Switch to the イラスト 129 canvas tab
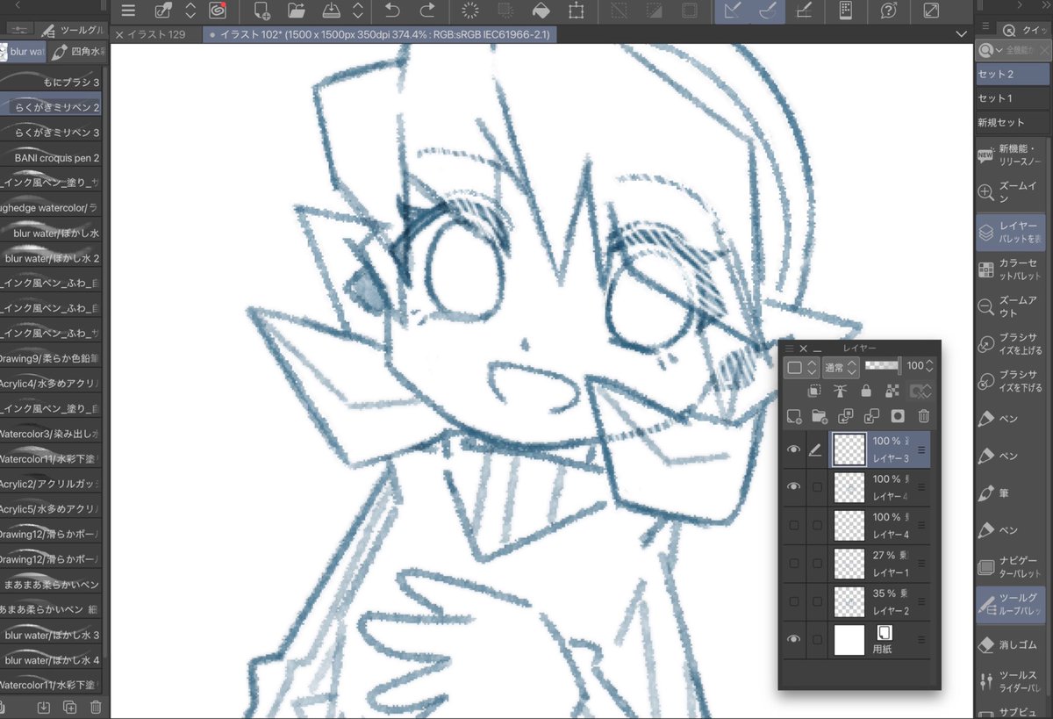This screenshot has height=719, width=1053. pos(156,34)
